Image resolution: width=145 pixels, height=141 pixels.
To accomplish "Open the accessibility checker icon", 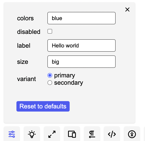I will point(132,134).
